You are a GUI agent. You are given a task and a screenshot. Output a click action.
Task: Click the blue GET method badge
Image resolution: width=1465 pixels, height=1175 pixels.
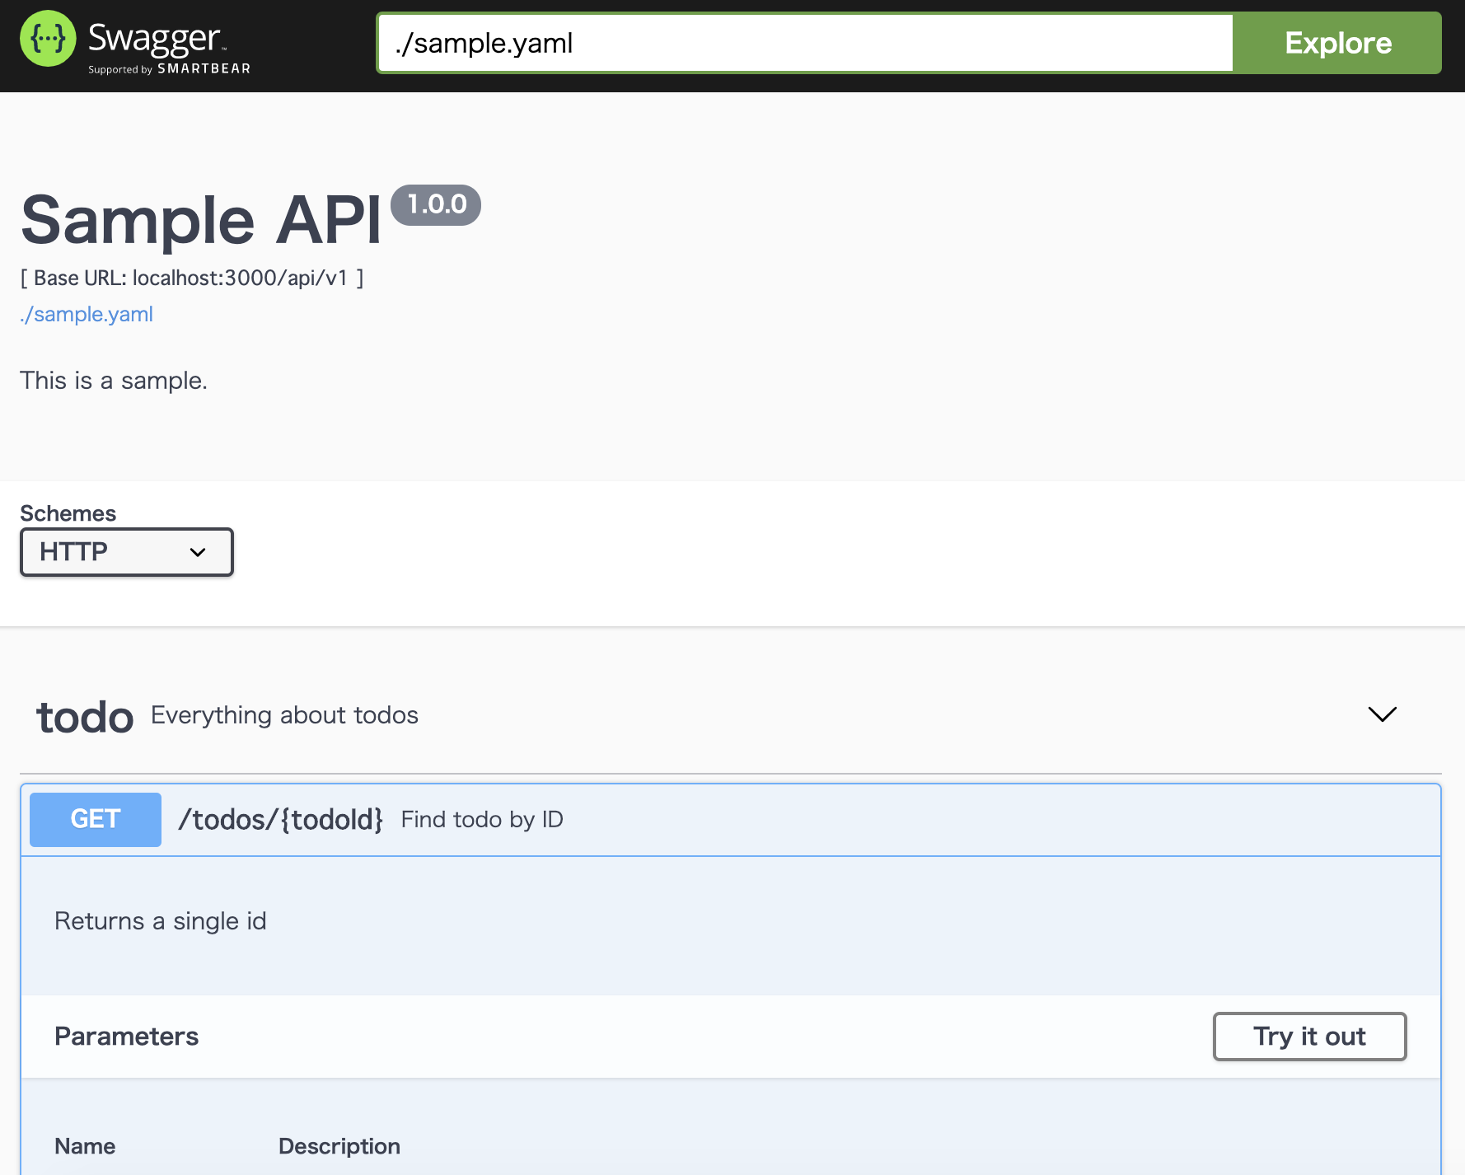coord(96,819)
